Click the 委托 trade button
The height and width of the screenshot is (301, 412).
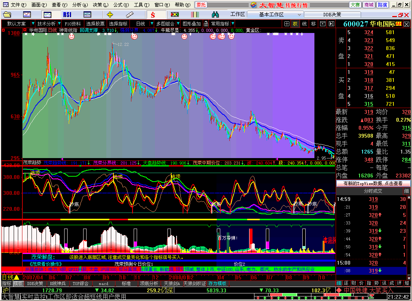[x=201, y=5]
